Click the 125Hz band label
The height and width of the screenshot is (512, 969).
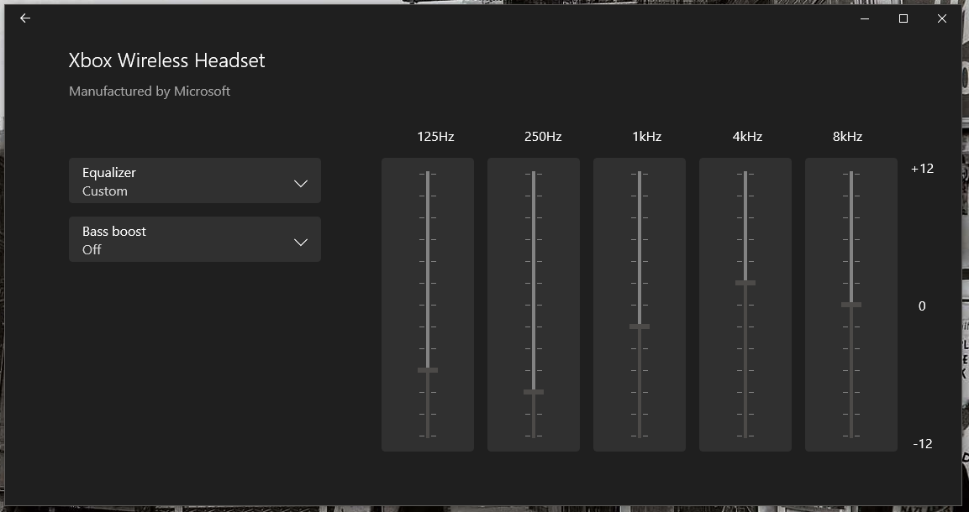point(435,136)
